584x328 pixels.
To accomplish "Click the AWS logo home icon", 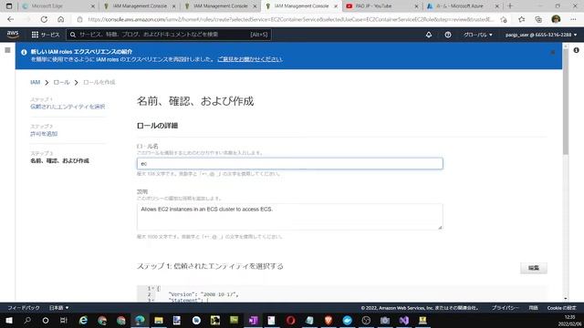I will coord(13,35).
